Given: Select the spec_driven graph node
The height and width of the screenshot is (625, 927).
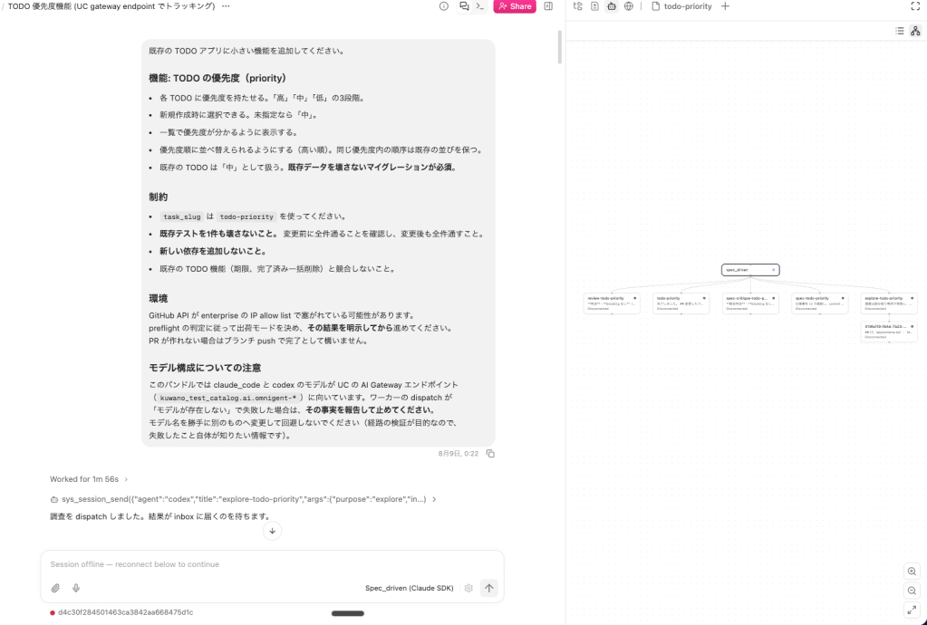Looking at the screenshot, I should point(750,270).
